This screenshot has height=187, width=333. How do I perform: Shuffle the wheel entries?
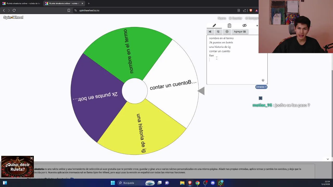(x=210, y=32)
